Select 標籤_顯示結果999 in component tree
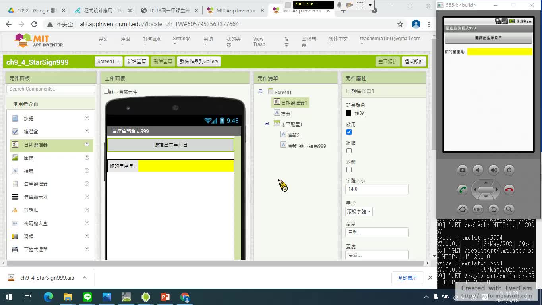The image size is (542, 305). coord(306,146)
